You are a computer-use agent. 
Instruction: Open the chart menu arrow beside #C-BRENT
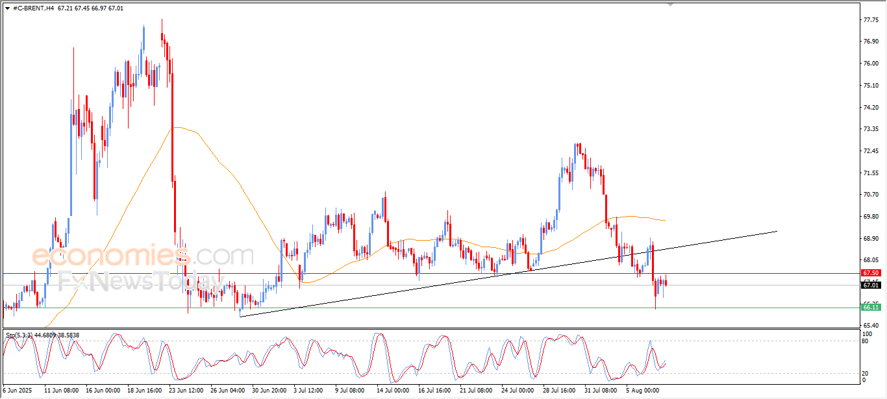click(7, 8)
